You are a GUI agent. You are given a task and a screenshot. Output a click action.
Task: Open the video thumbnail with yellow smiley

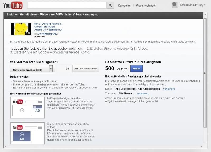tap(21, 29)
